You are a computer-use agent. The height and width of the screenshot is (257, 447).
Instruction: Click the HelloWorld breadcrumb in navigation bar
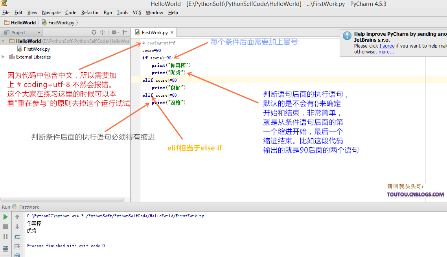click(20, 22)
